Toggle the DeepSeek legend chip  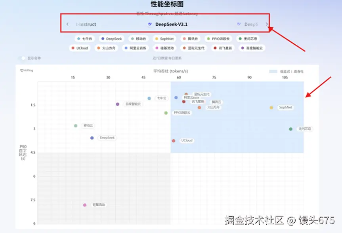click(112, 39)
